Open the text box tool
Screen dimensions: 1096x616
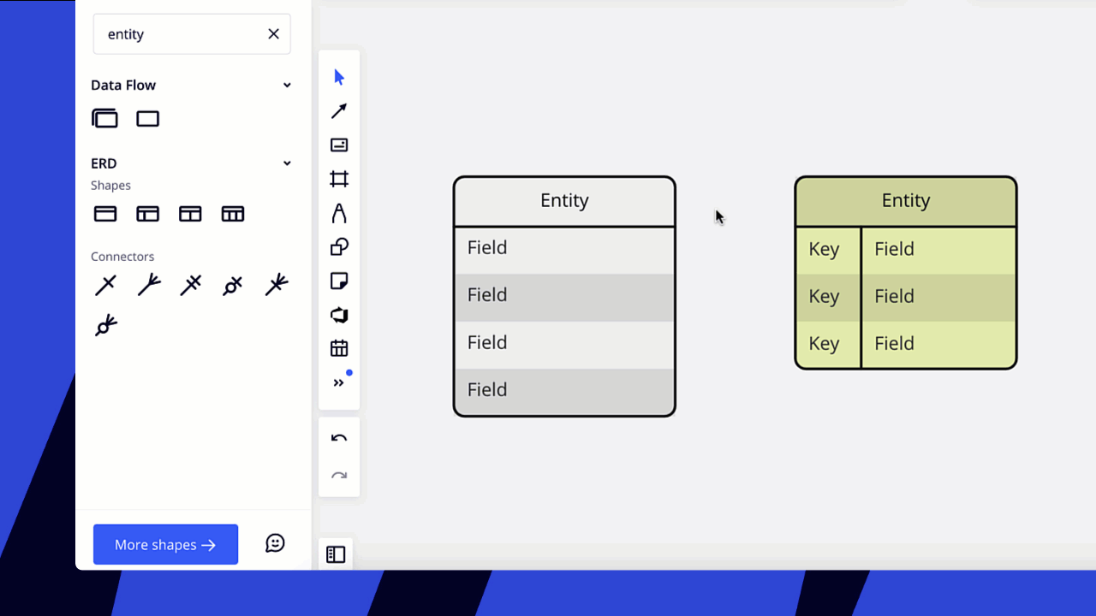pos(339,145)
